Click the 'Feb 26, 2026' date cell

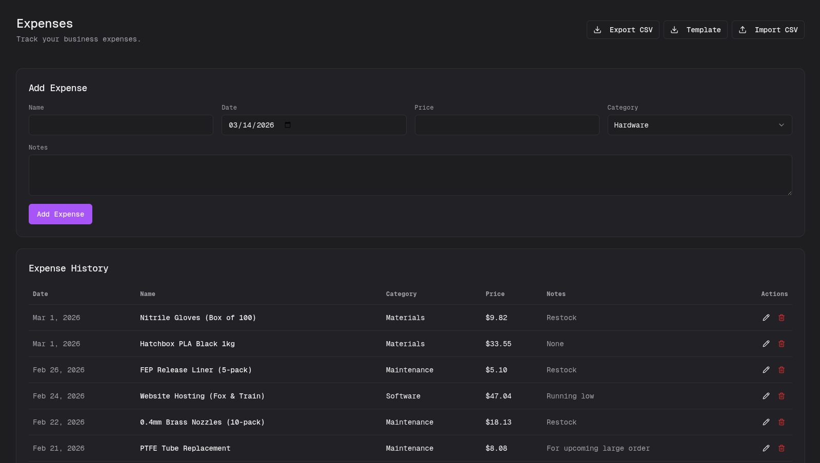coord(58,370)
